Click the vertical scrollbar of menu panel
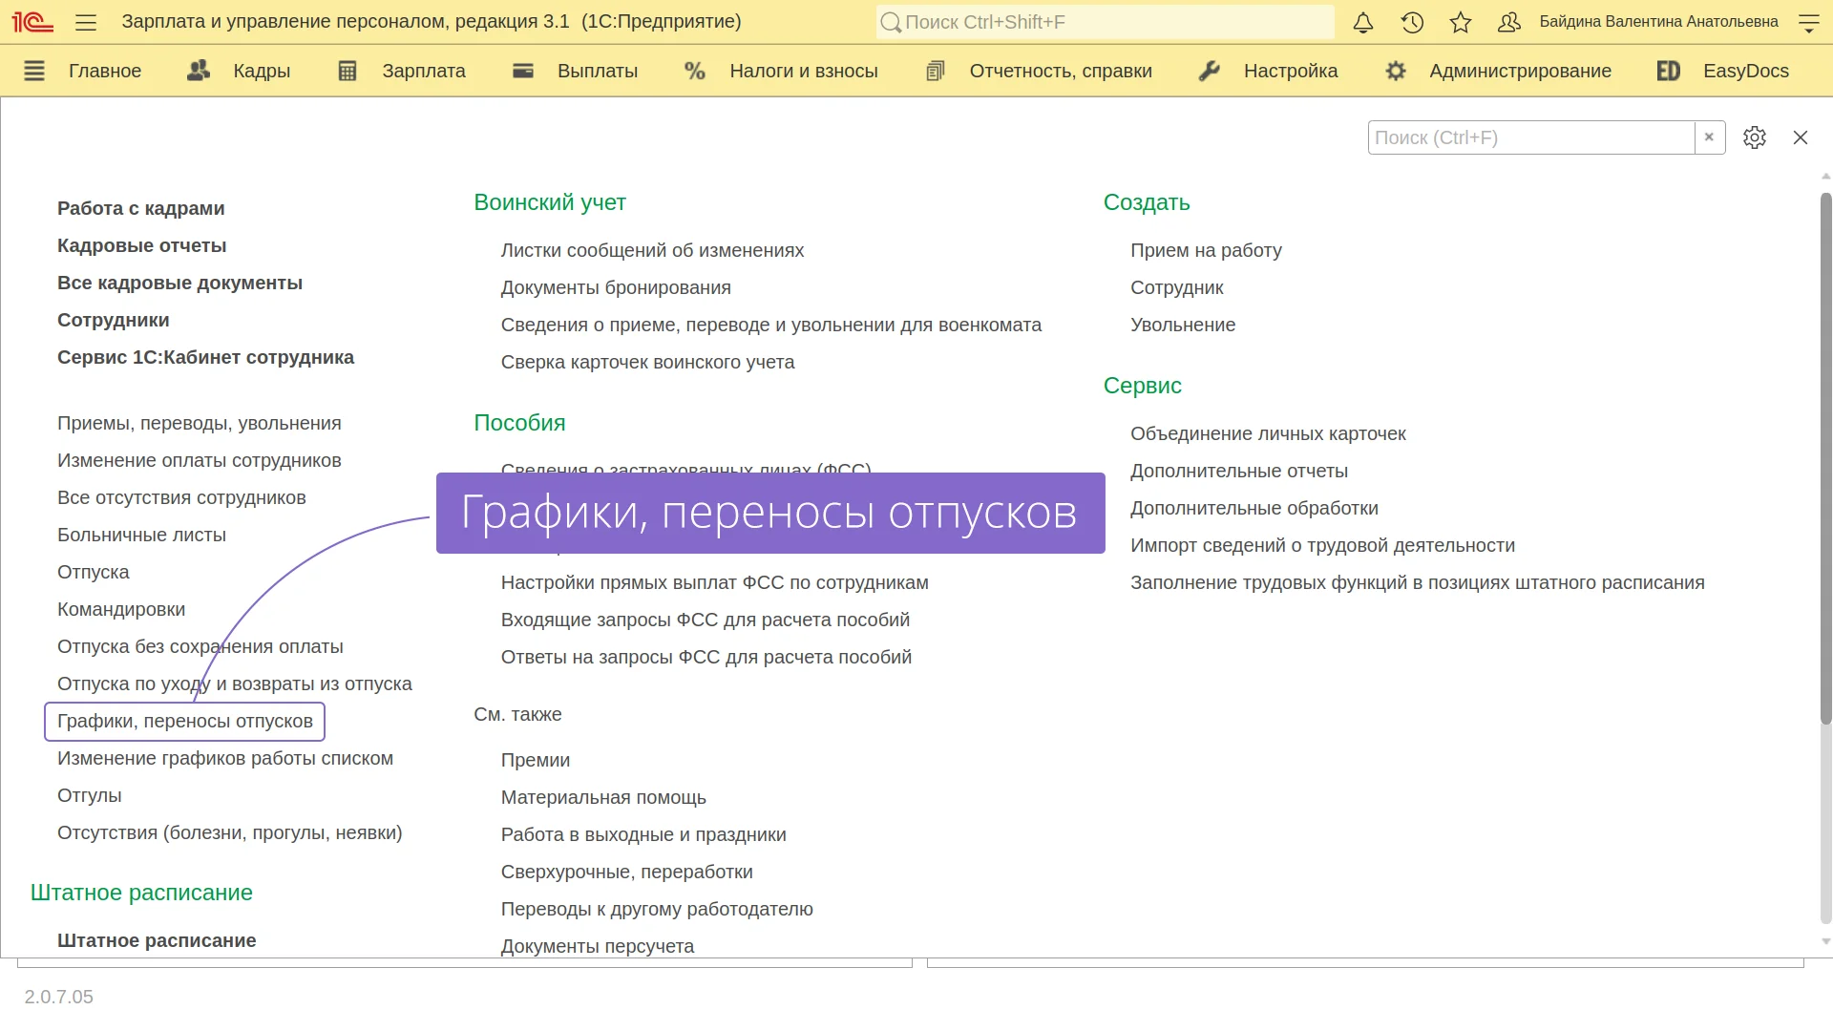The width and height of the screenshot is (1833, 1031). tap(1825, 458)
